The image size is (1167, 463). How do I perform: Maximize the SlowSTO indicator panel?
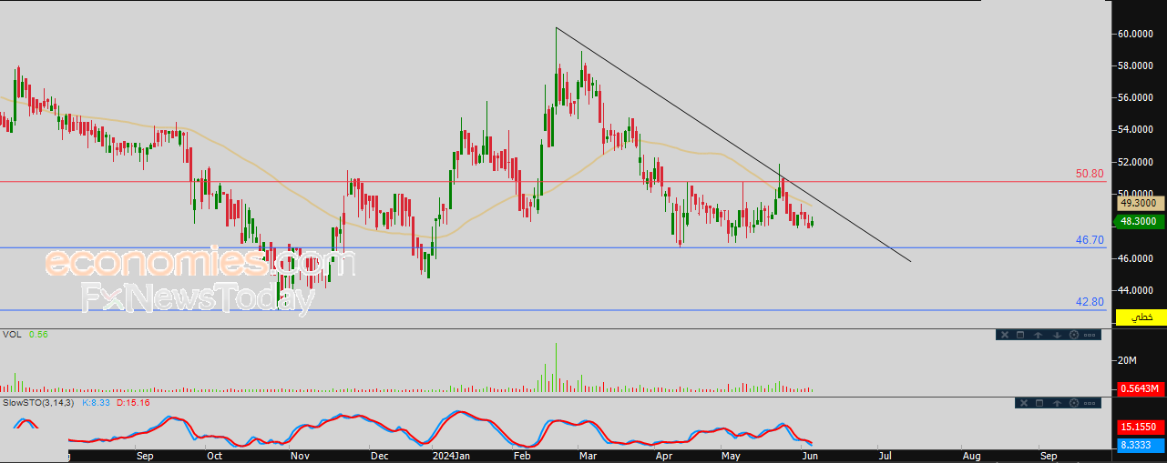pos(1039,403)
